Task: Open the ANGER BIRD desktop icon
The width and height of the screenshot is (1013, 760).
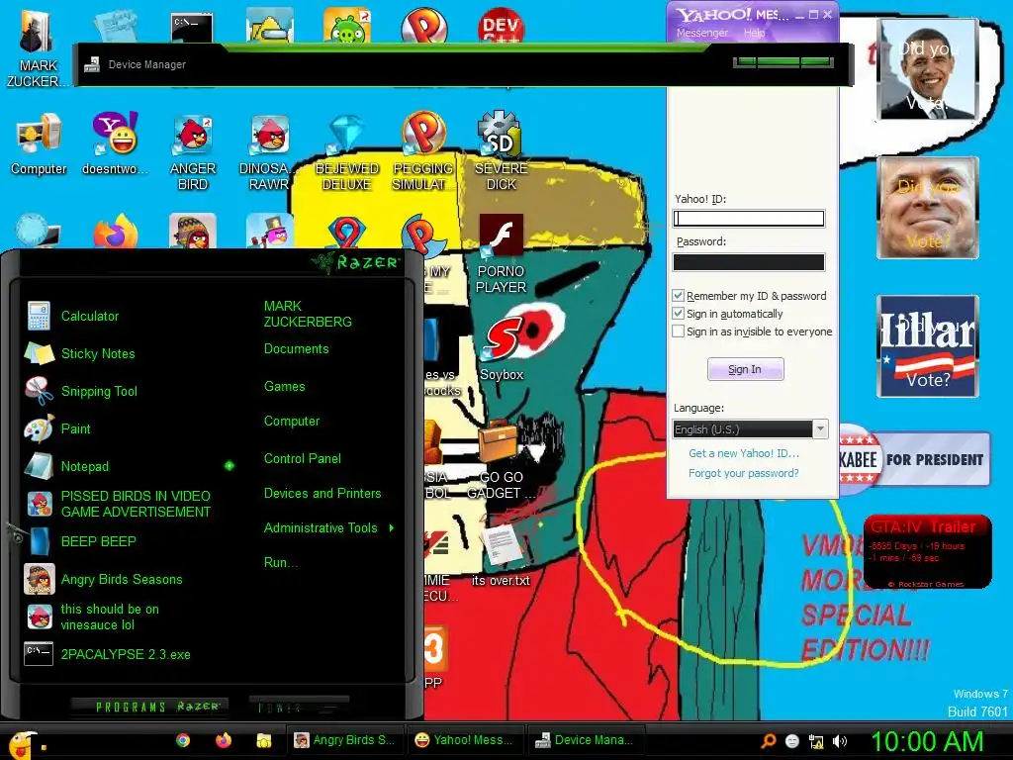Action: pos(193,151)
